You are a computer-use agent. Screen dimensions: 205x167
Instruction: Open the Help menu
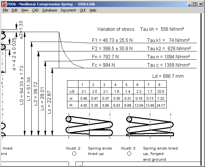pos(93,10)
